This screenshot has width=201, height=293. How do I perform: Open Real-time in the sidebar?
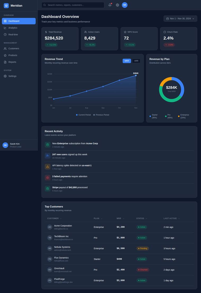coord(19,35)
